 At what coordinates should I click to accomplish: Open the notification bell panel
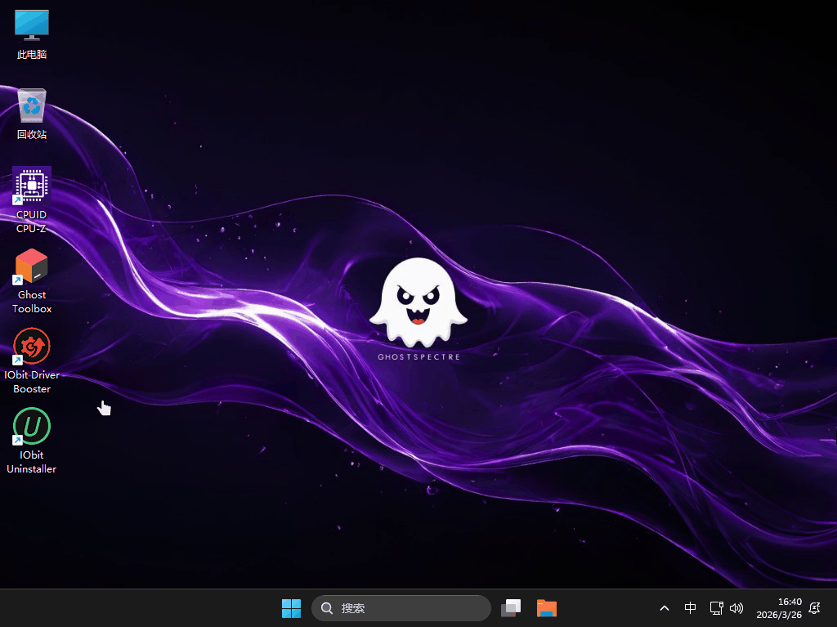814,608
